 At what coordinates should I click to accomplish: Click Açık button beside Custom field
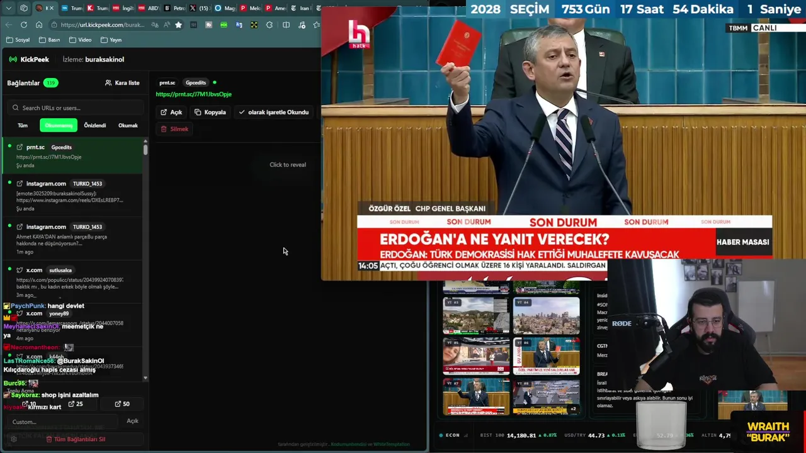[132, 421]
